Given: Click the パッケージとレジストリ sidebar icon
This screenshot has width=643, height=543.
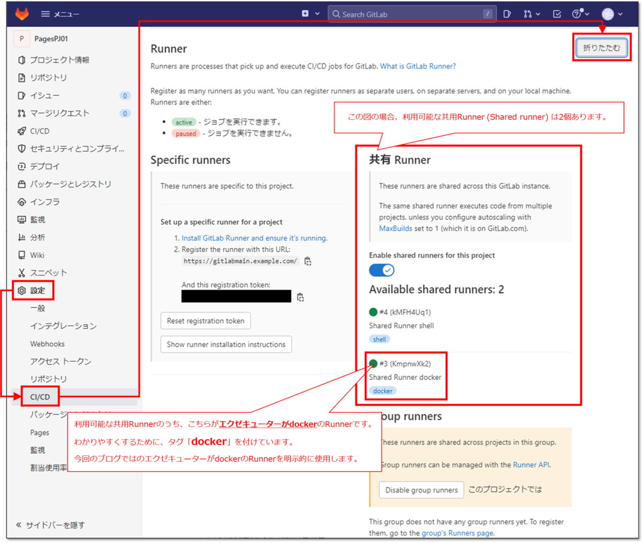Looking at the screenshot, I should 21,184.
